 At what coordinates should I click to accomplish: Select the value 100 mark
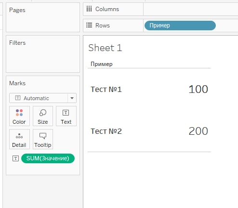click(x=198, y=89)
